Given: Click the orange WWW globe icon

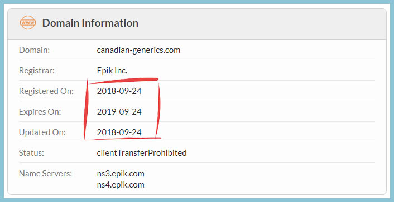Looking at the screenshot, I should (28, 23).
